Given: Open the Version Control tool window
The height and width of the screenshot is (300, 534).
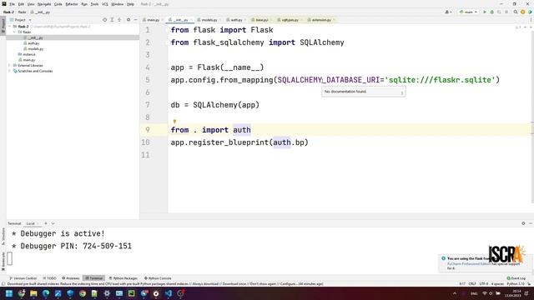Looking at the screenshot, I should [23, 278].
